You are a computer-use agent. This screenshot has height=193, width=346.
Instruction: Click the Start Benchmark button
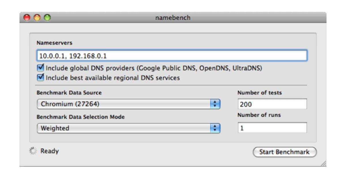284,152
